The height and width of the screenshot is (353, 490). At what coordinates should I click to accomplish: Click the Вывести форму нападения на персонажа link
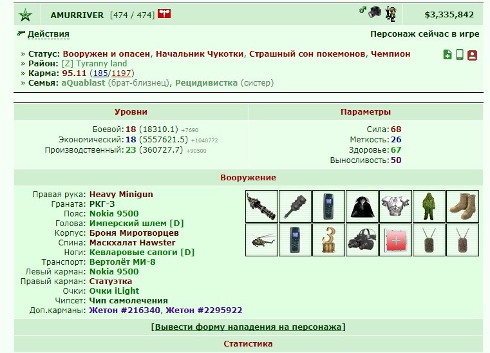[x=248, y=327]
